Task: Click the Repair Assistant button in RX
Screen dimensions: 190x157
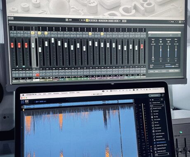Action: (x=154, y=95)
